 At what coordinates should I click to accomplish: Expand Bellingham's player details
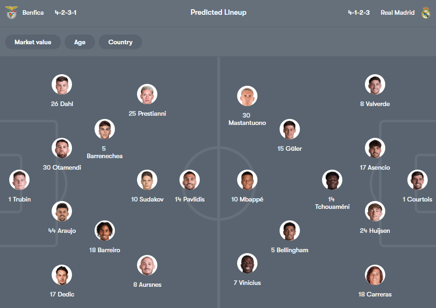coord(289,231)
